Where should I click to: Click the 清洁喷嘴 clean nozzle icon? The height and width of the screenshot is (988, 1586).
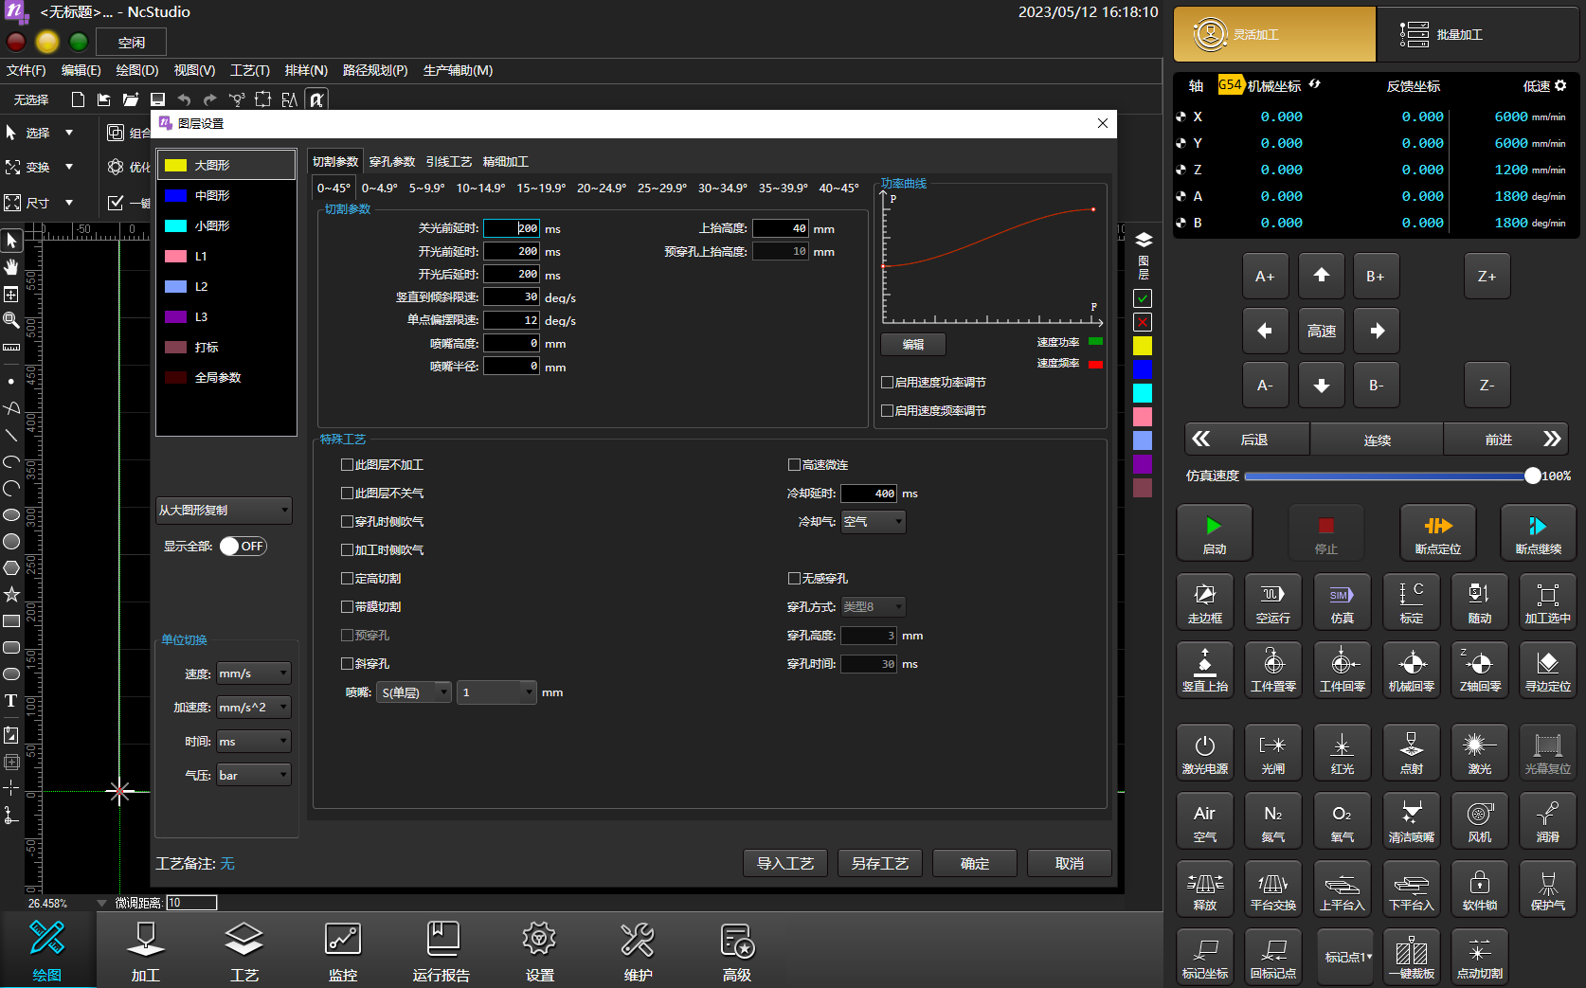pos(1411,821)
